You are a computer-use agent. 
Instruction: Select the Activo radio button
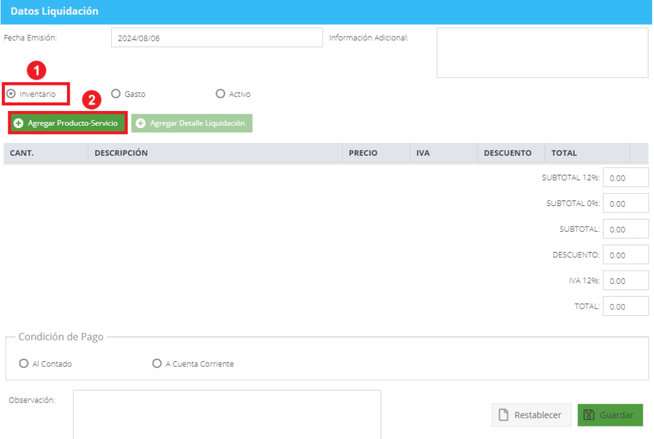coord(220,94)
